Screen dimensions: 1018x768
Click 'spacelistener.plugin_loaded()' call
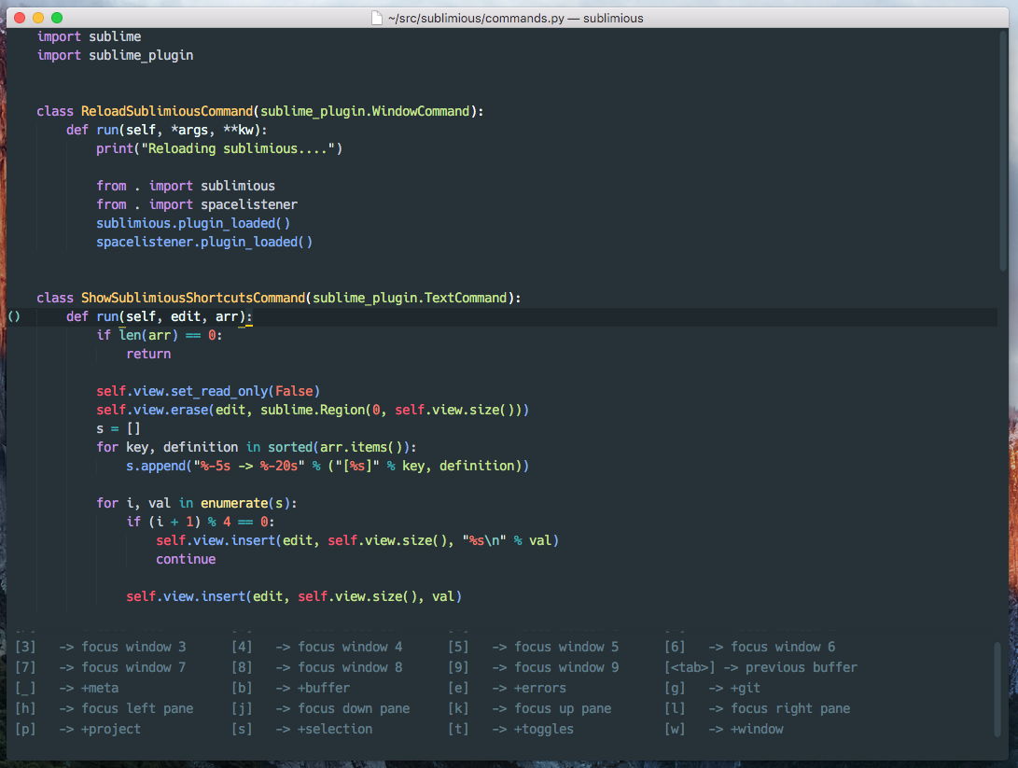click(204, 242)
